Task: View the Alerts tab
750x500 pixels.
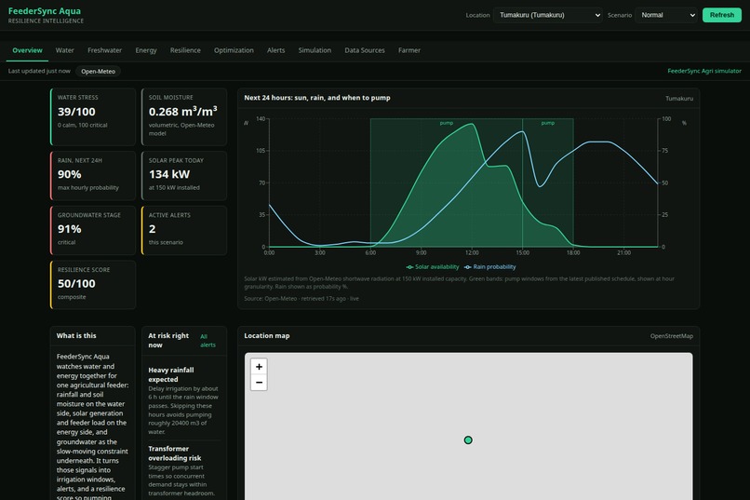Action: (x=276, y=50)
